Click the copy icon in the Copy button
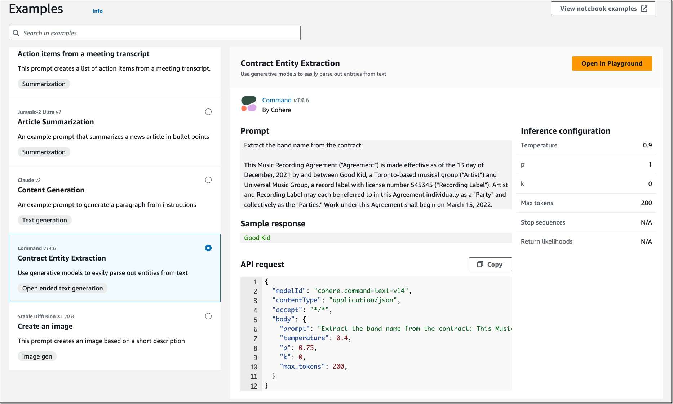 click(480, 264)
